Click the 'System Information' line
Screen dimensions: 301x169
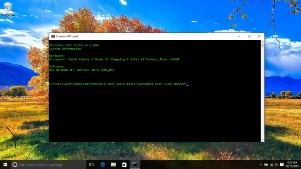pos(65,49)
